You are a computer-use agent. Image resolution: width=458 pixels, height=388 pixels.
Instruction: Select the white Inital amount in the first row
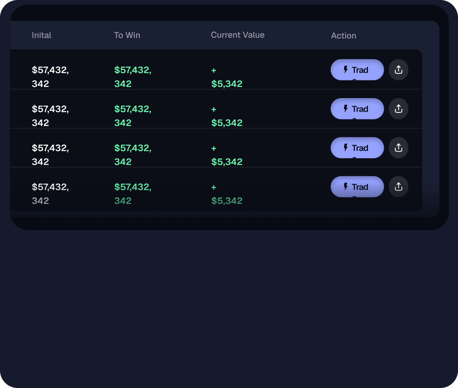[50, 77]
